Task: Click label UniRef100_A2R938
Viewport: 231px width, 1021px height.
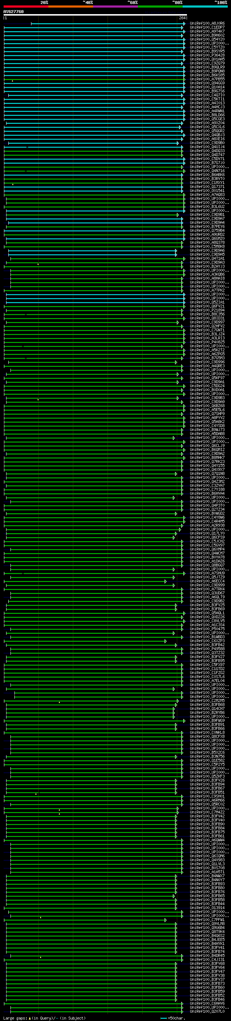Action: click(207, 526)
